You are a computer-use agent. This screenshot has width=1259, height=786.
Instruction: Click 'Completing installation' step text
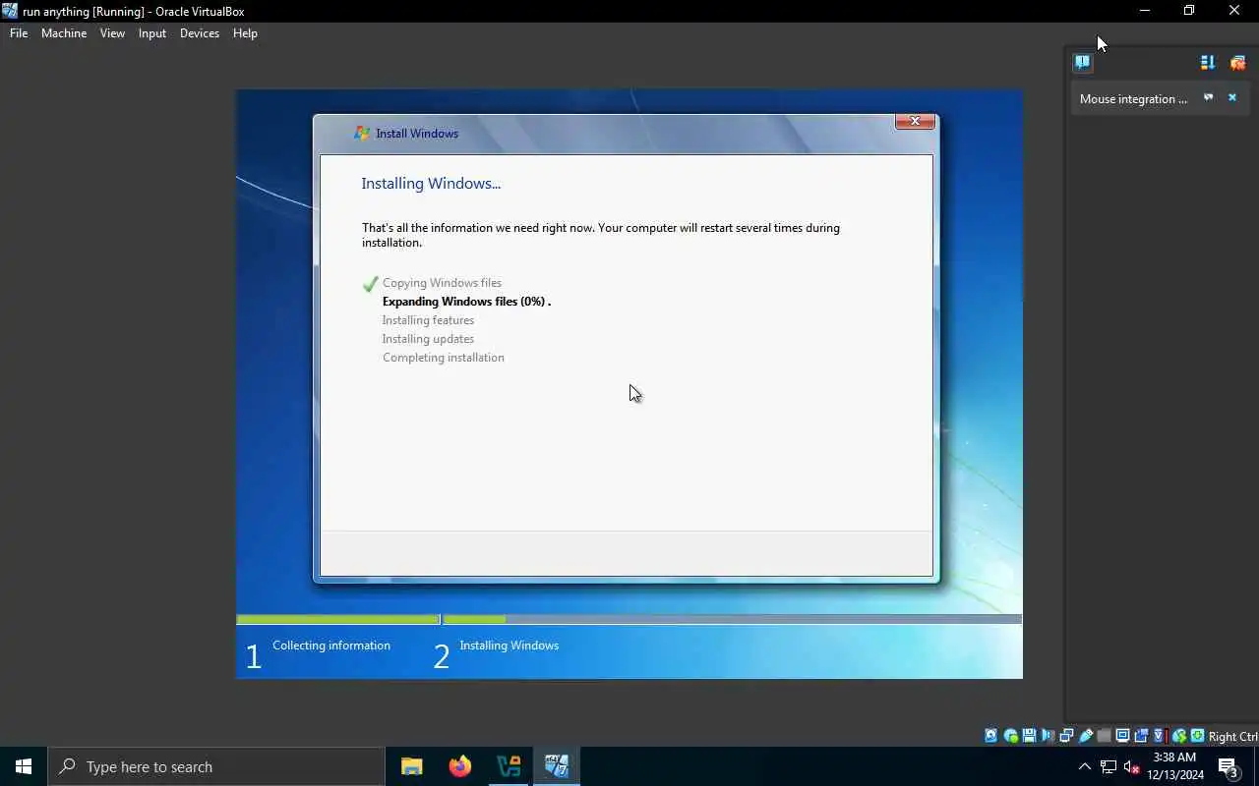444,357
